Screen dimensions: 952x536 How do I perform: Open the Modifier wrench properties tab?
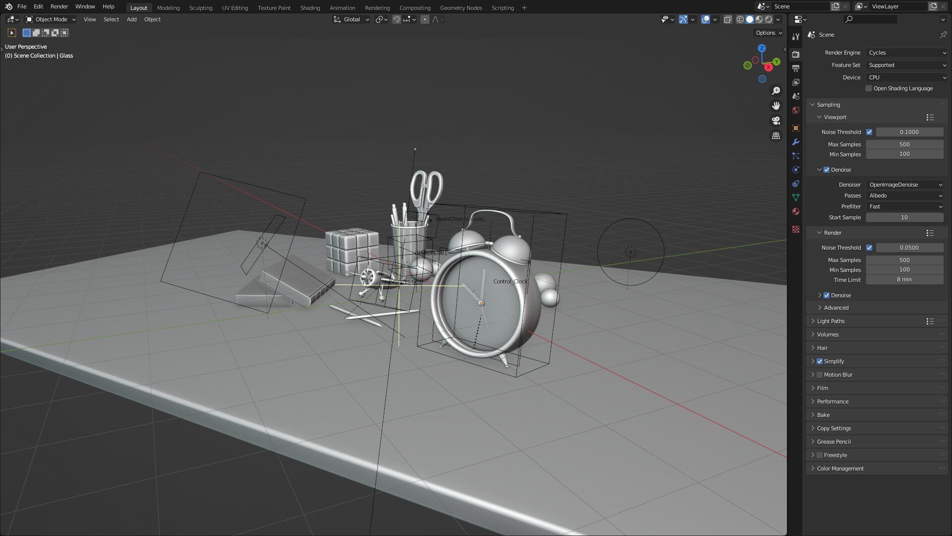(796, 142)
